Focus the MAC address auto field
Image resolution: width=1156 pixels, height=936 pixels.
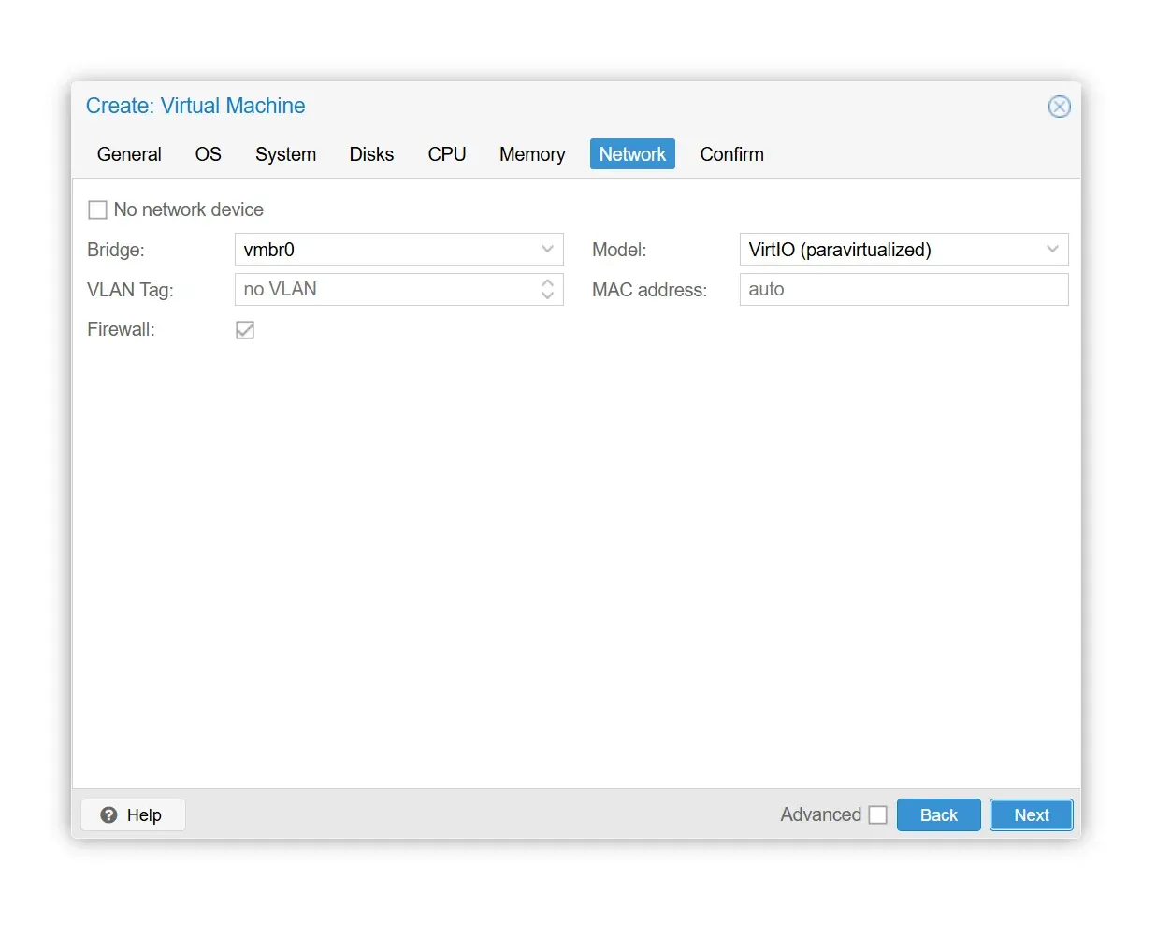903,290
